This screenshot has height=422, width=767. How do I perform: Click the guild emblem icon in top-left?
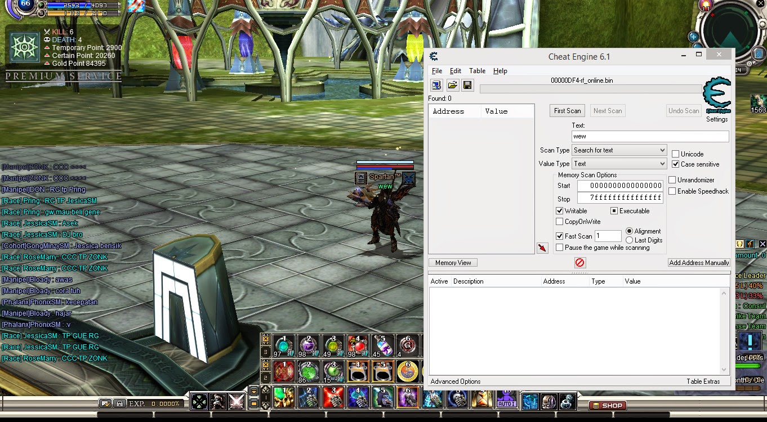[25, 47]
